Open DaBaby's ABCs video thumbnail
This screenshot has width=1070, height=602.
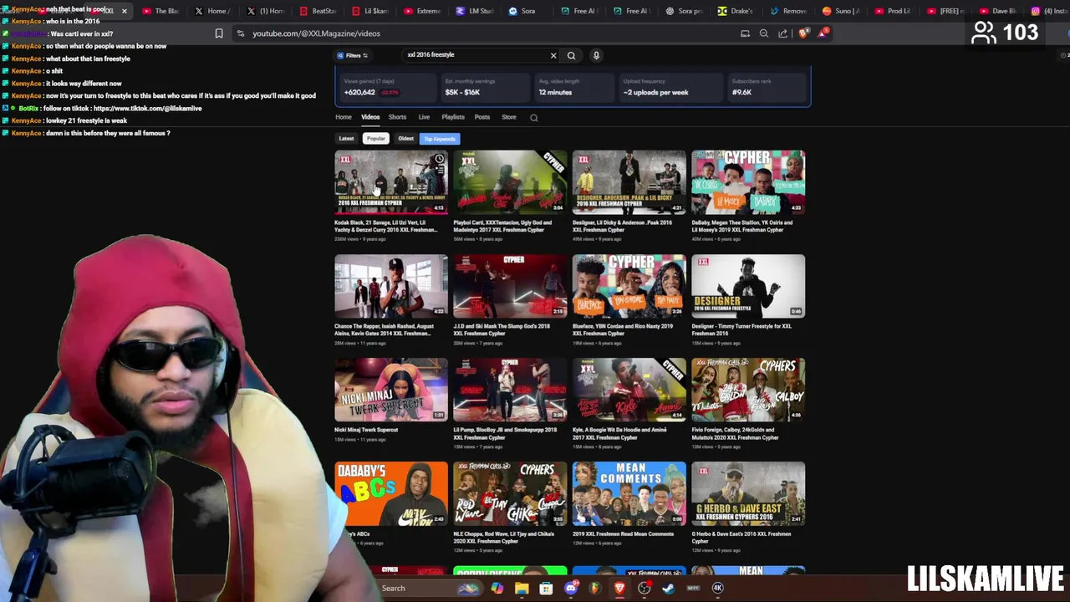[x=391, y=493]
